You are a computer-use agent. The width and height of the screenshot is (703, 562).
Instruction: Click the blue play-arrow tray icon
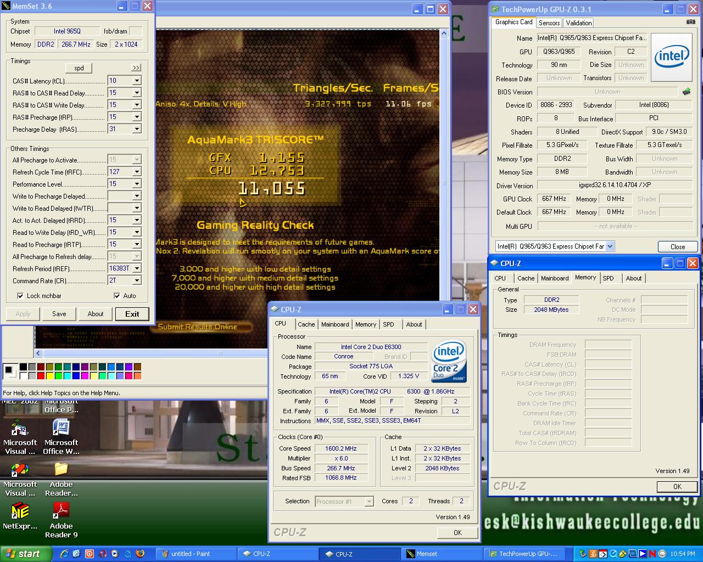point(643,554)
